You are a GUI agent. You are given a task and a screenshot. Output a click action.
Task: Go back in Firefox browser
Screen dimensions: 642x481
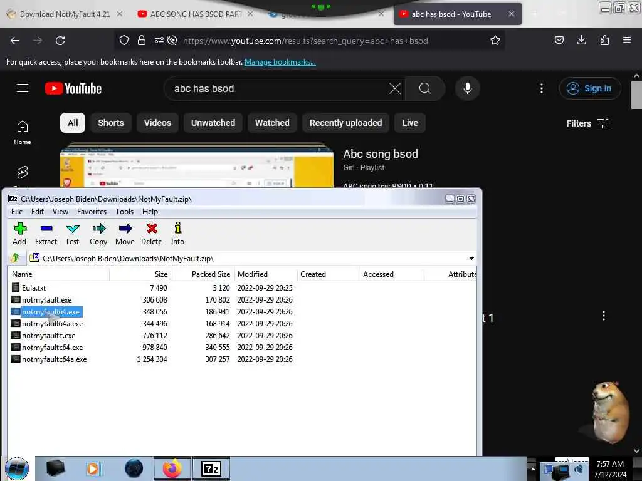click(15, 41)
